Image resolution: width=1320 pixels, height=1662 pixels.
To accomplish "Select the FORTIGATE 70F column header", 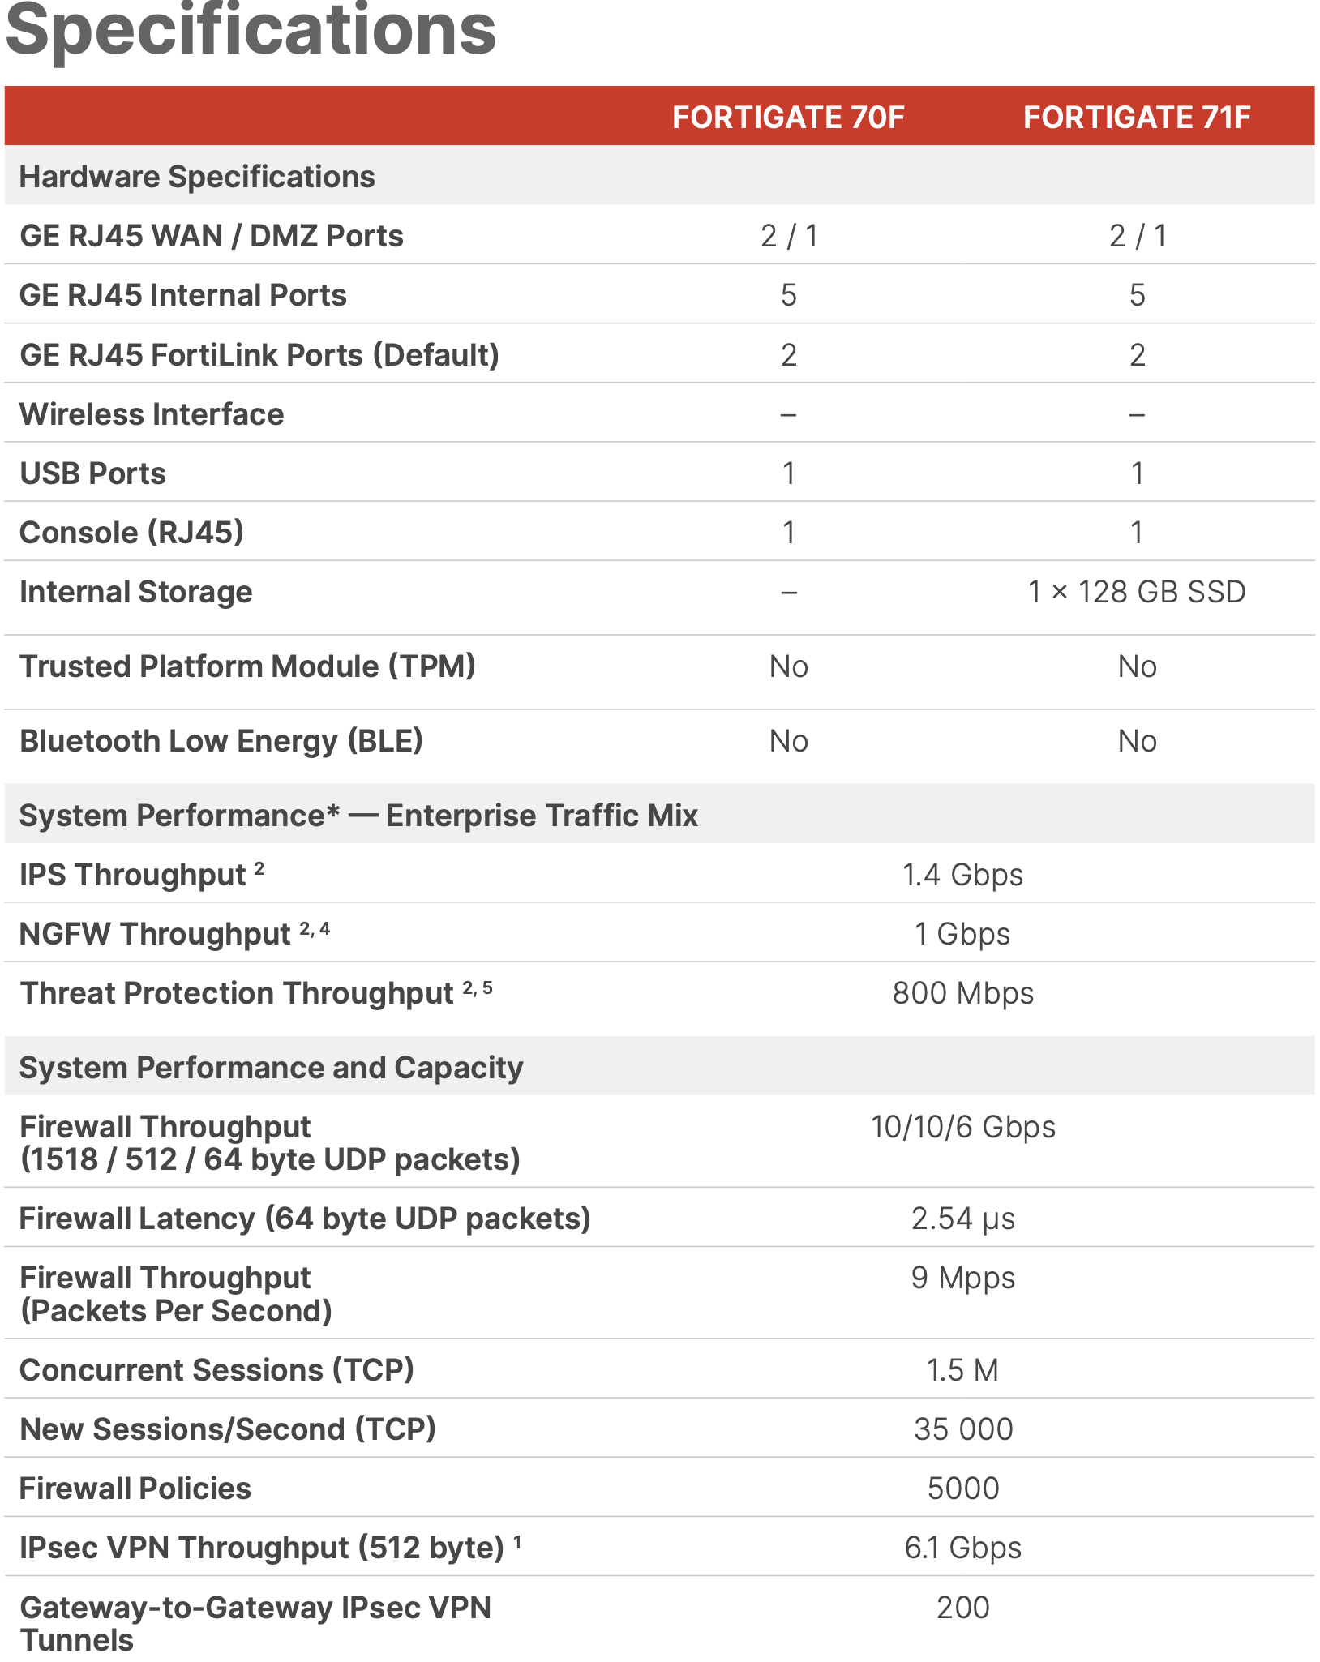I will pyautogui.click(x=788, y=118).
